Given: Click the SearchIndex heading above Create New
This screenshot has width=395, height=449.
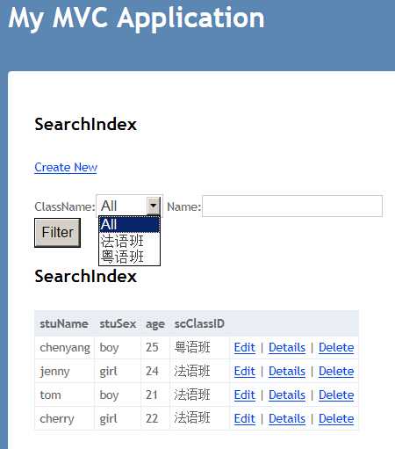Looking at the screenshot, I should point(86,124).
